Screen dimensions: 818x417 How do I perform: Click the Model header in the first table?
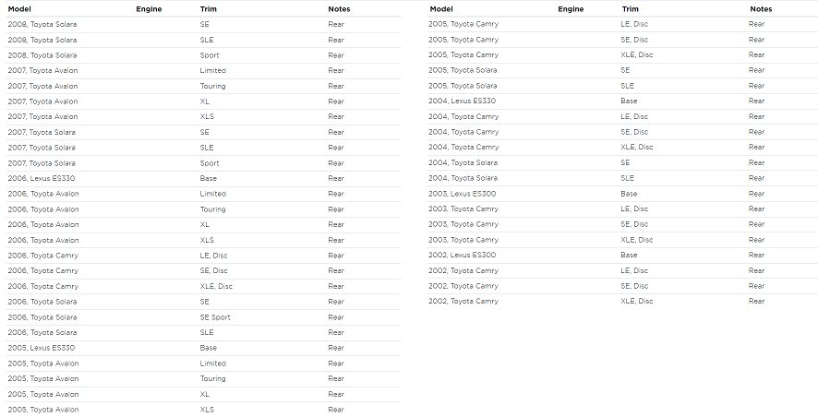(20, 8)
